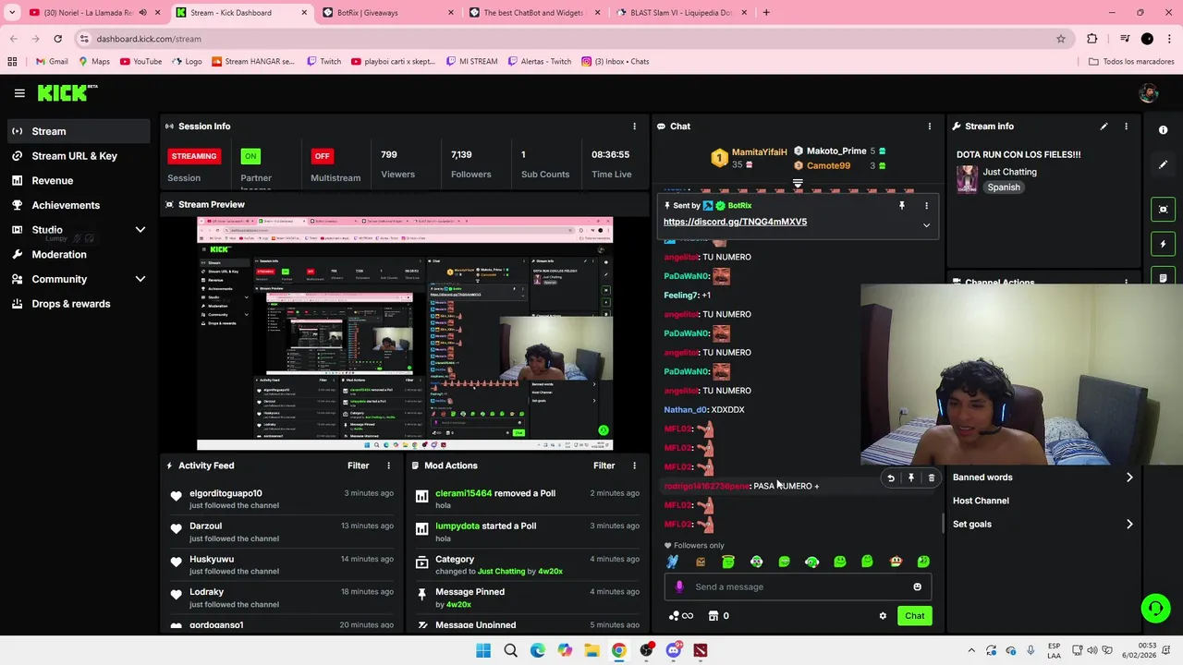The height and width of the screenshot is (665, 1183).
Task: Expand Banned words arrow
Action: 1129,478
